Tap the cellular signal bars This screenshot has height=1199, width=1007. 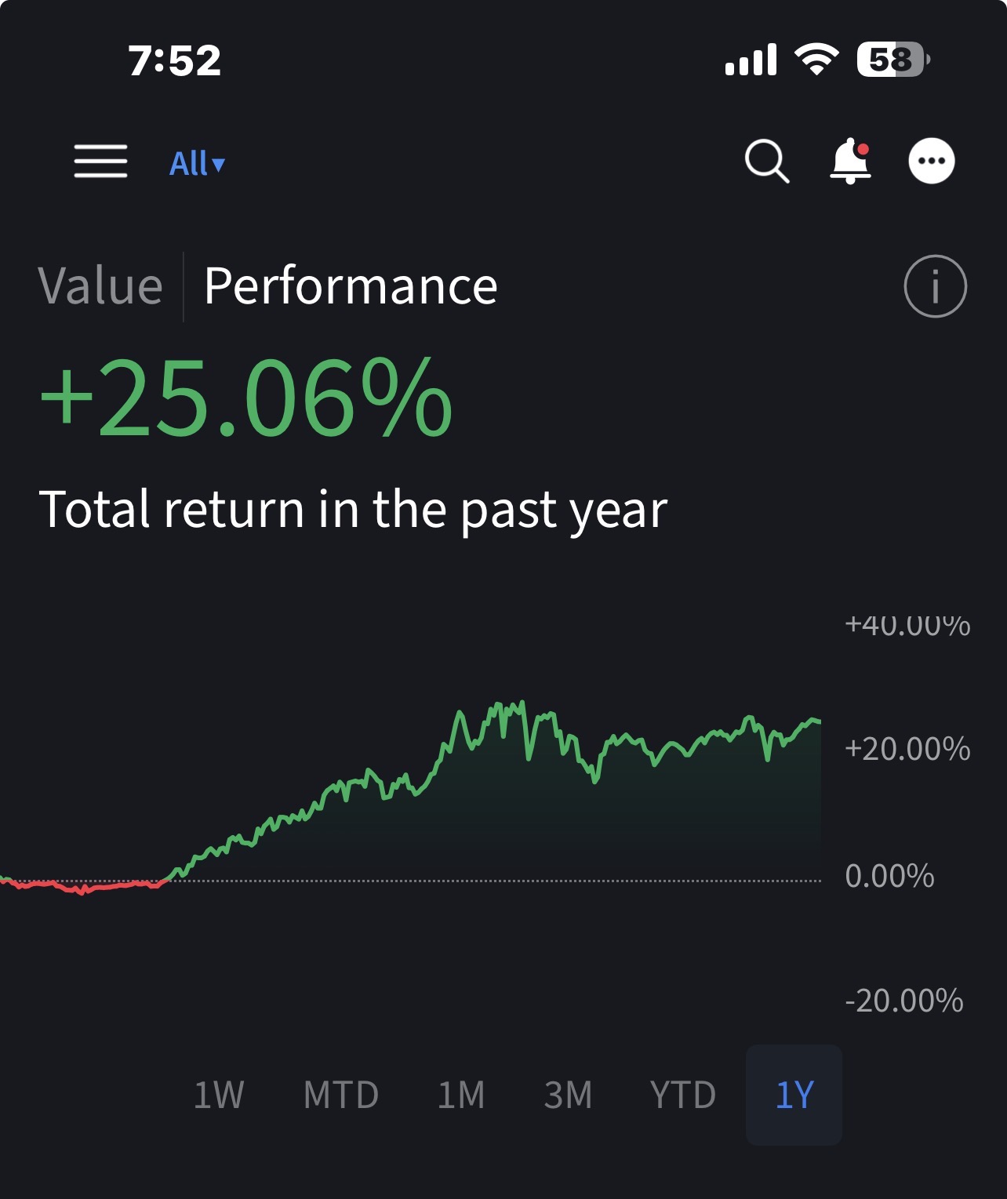coord(751,60)
